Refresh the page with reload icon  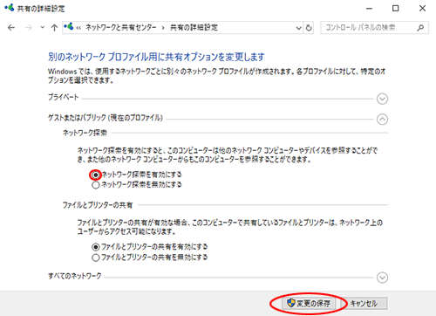click(x=309, y=28)
